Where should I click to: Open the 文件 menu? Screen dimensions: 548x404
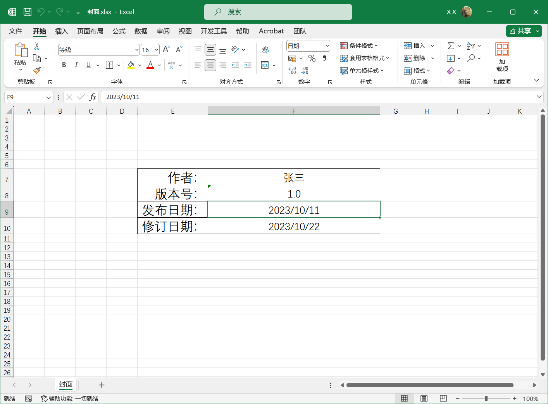pos(16,31)
